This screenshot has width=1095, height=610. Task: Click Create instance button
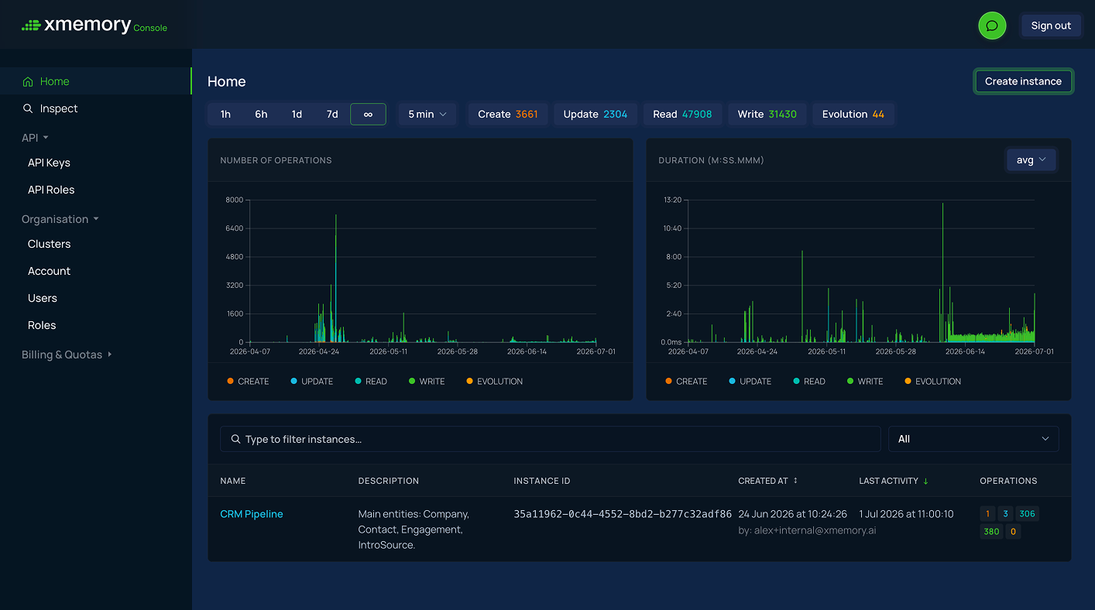[x=1023, y=81]
